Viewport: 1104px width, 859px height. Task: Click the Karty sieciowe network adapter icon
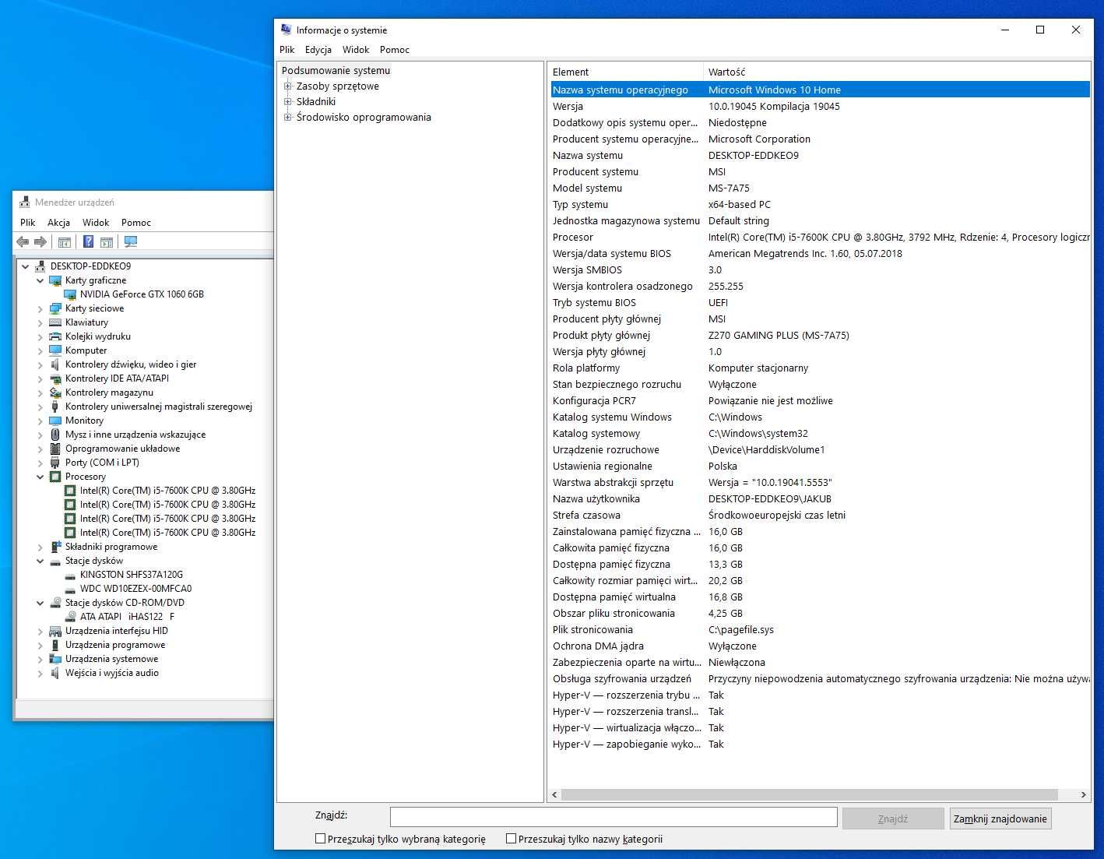click(55, 308)
